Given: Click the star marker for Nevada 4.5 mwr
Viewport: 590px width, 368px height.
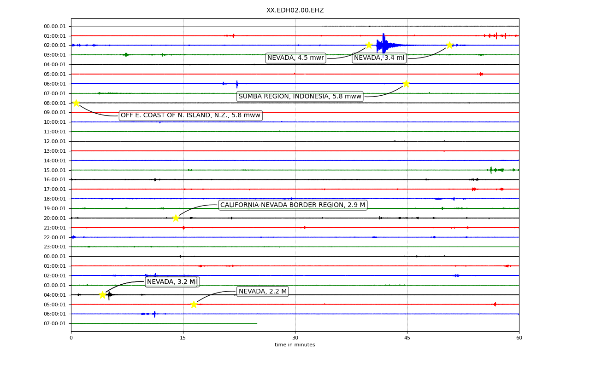Looking at the screenshot, I should click(x=369, y=45).
